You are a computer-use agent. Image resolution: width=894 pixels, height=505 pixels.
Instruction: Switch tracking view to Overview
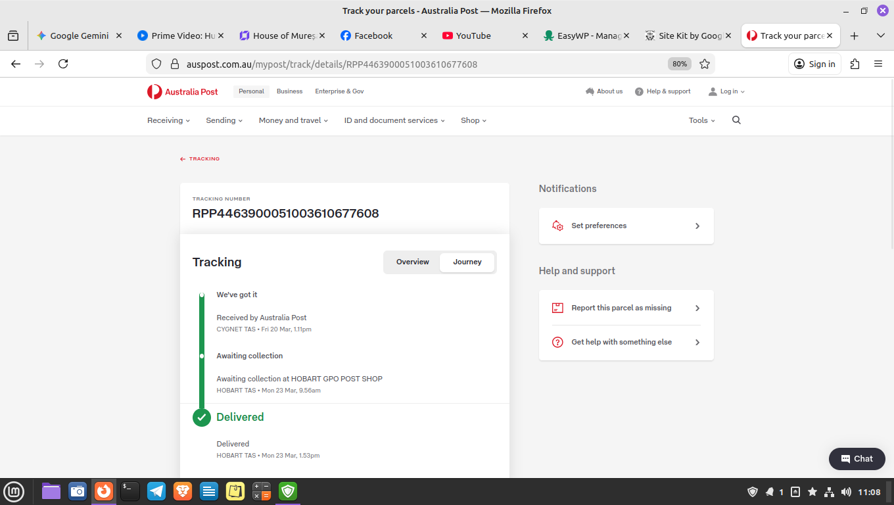coord(412,262)
